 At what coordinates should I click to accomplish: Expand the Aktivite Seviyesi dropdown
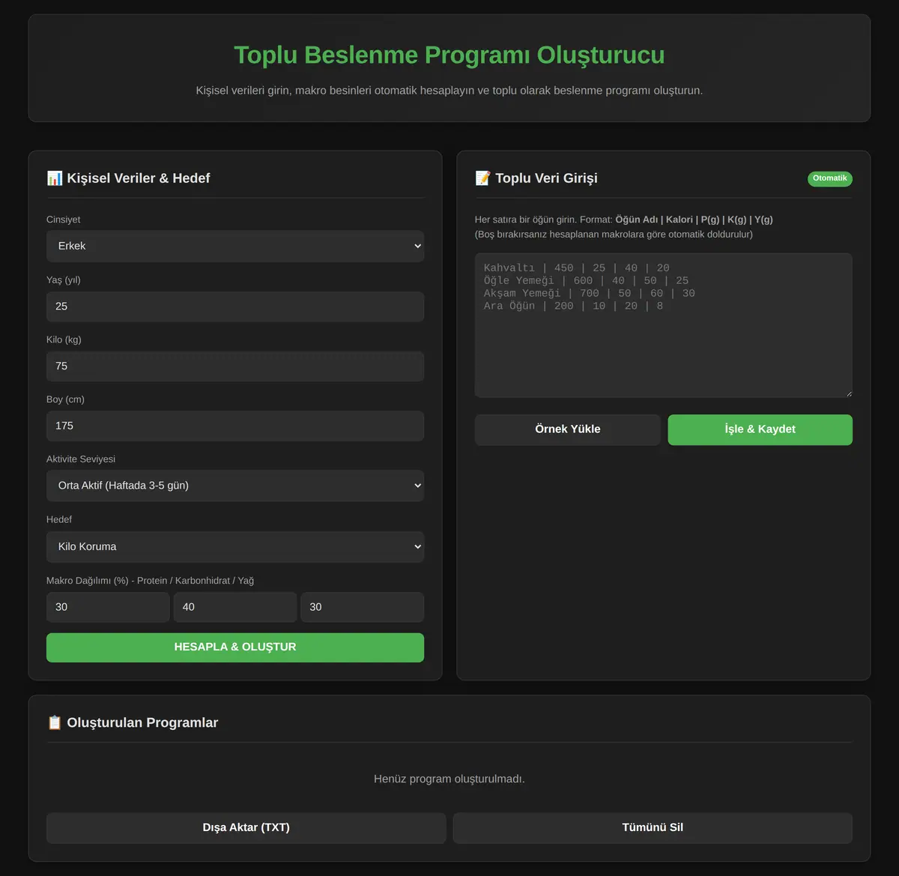coord(235,486)
